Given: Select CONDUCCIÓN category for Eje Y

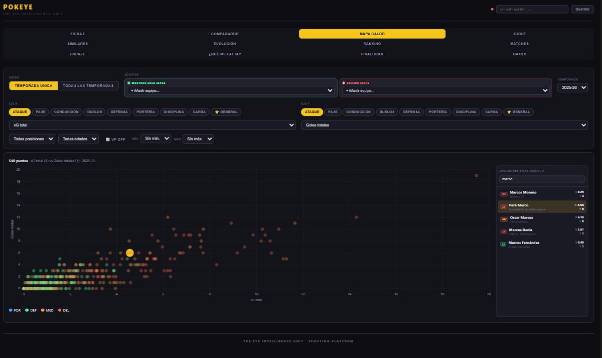Looking at the screenshot, I should [358, 112].
